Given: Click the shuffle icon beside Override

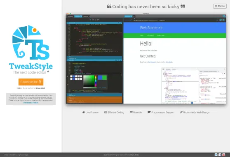Looking at the screenshot, I should click(131, 112).
